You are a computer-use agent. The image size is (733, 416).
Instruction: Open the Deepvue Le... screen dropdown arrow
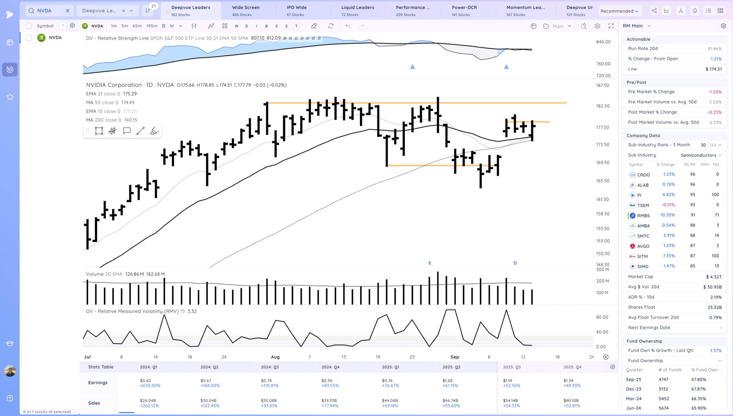point(132,11)
